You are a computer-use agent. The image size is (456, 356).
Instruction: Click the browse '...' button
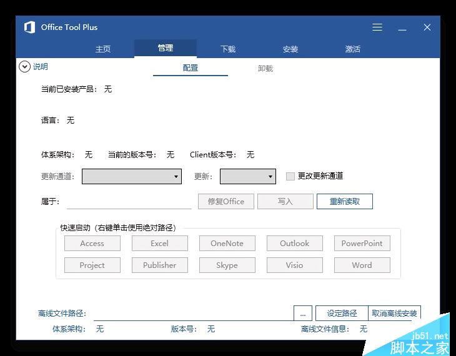click(303, 314)
